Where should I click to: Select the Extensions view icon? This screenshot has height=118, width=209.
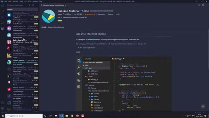2,29
